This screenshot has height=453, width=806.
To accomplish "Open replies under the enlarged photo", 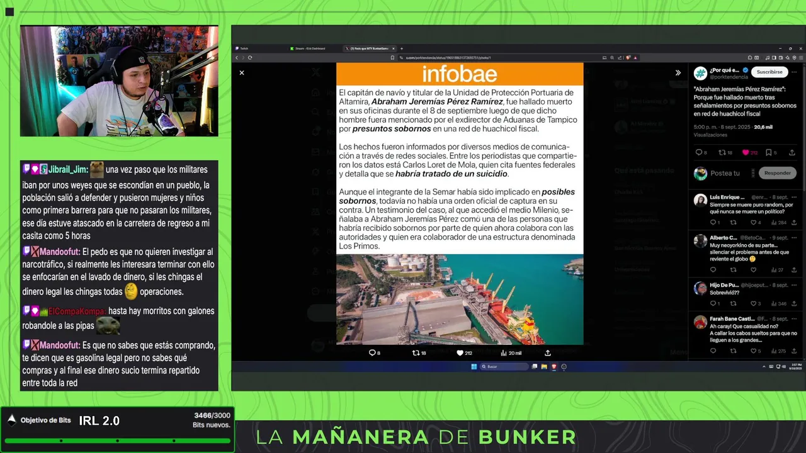I will [374, 353].
